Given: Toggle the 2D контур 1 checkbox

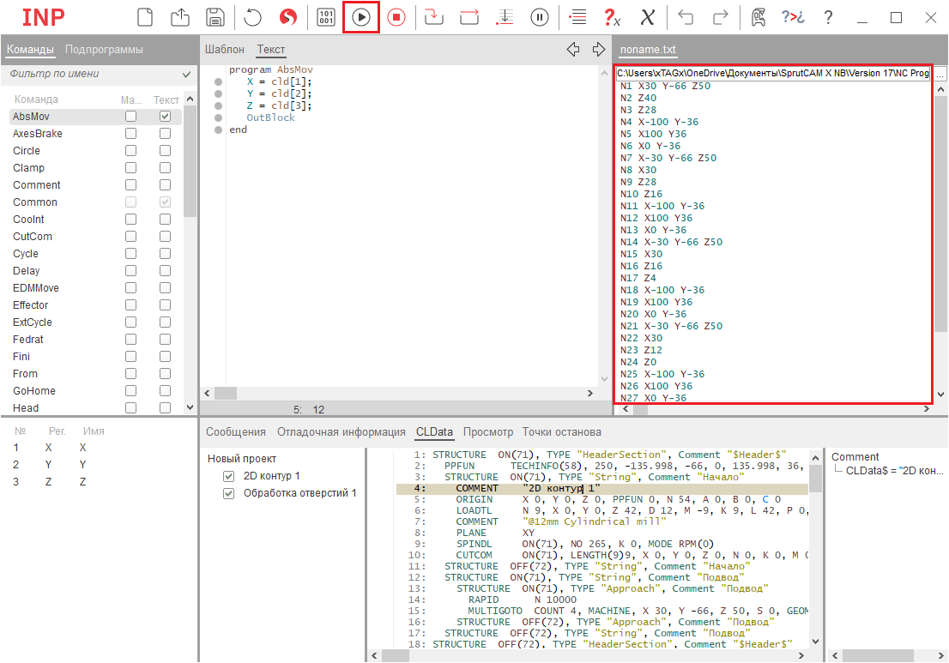Looking at the screenshot, I should click(228, 476).
